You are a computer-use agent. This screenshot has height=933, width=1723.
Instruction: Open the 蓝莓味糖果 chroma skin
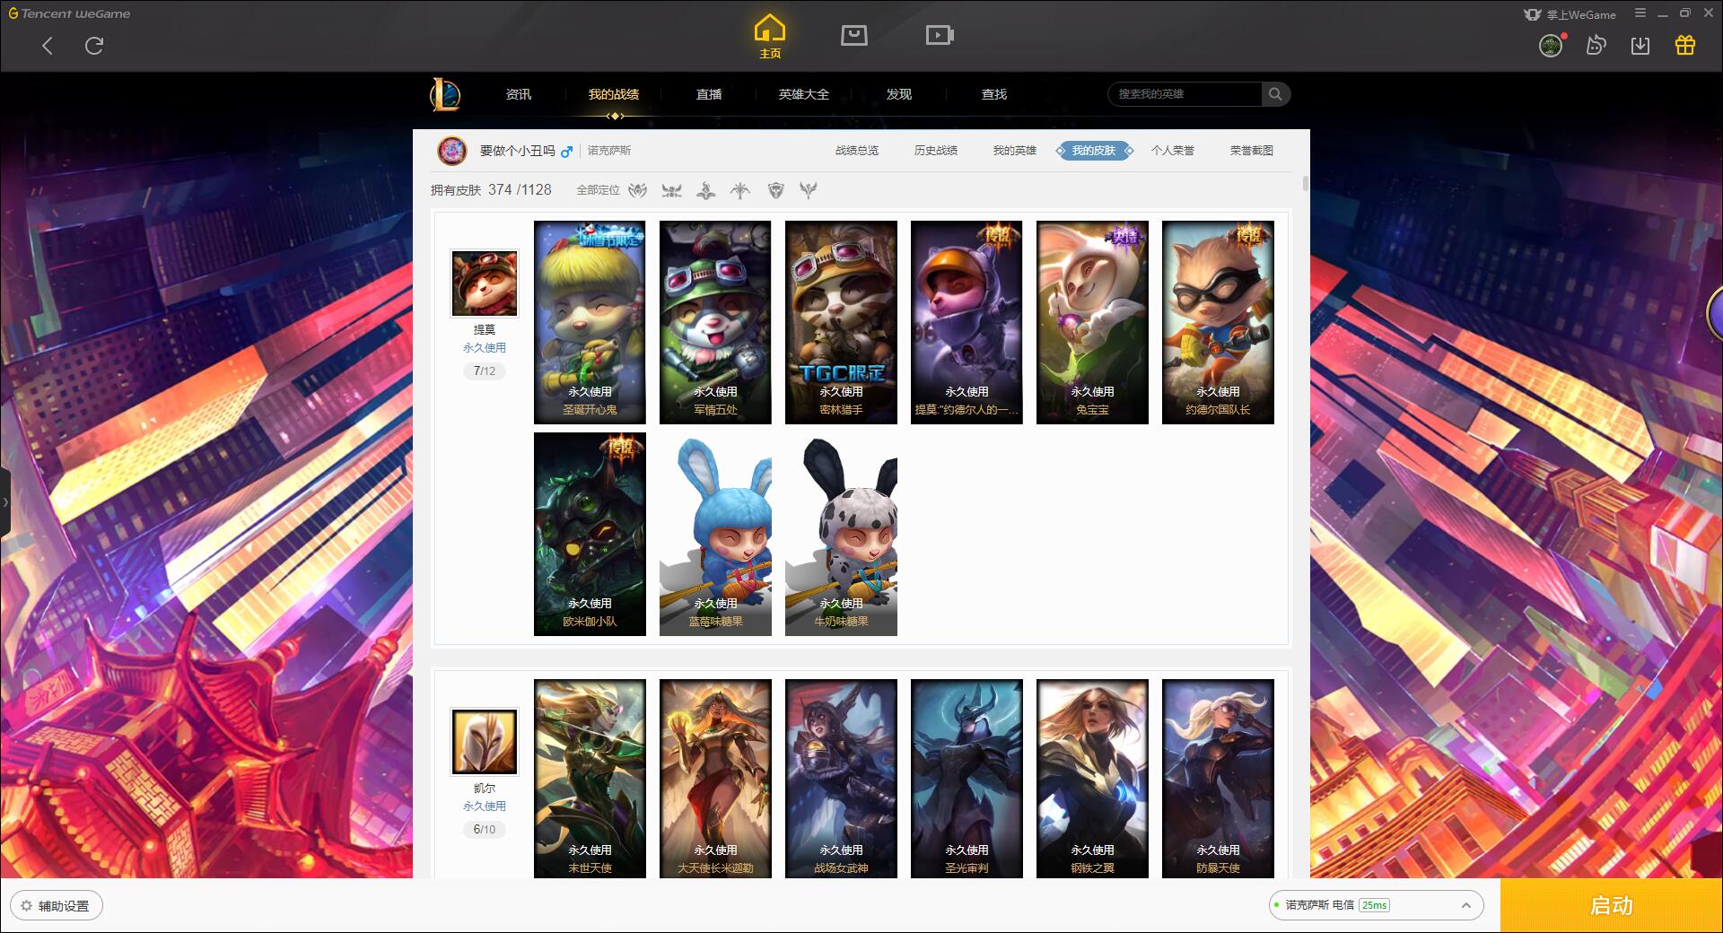tap(715, 534)
